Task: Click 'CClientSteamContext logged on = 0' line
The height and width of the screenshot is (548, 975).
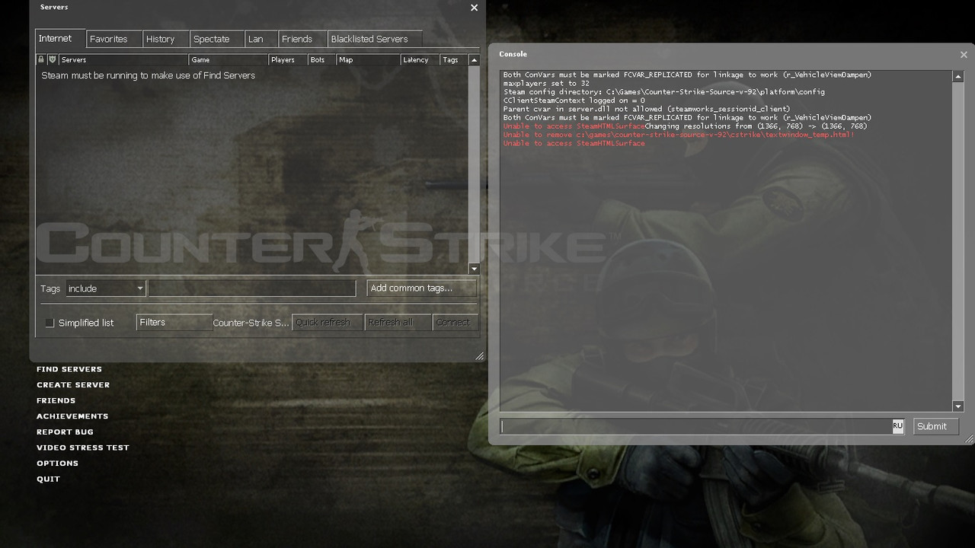Action: (574, 100)
